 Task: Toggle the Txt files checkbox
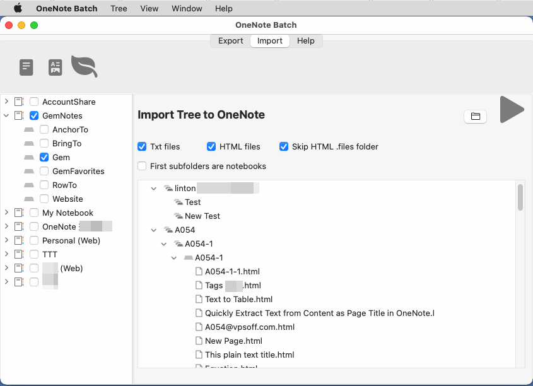coord(142,146)
